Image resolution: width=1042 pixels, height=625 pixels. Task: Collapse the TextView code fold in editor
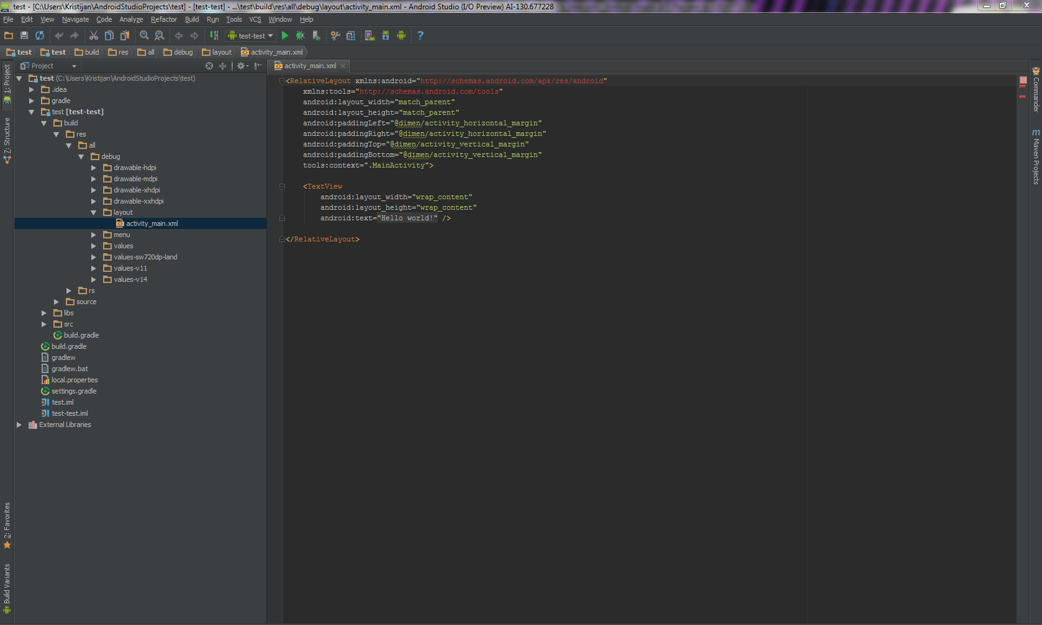(282, 186)
